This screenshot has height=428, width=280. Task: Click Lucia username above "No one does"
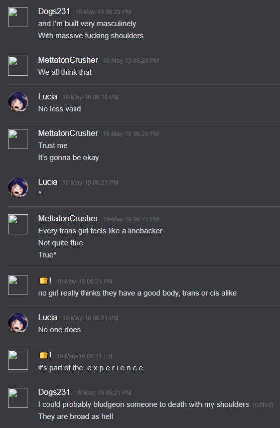click(48, 318)
